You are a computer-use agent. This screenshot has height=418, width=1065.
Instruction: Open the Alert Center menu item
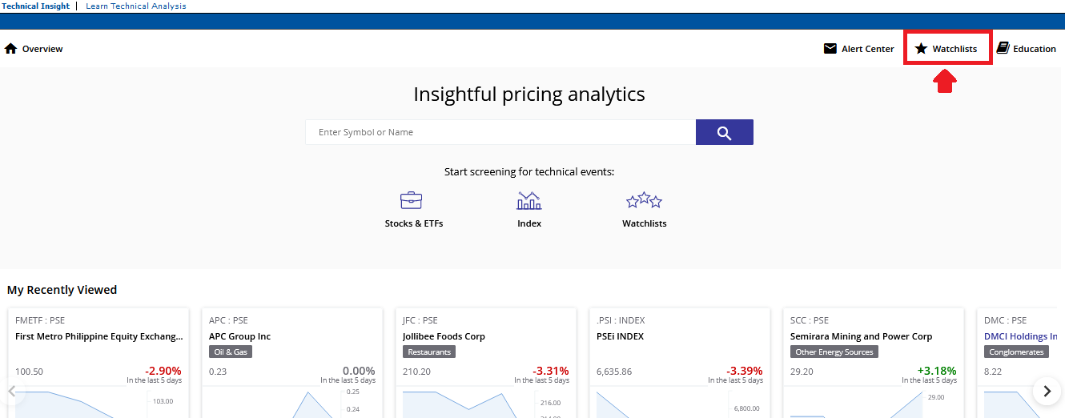(x=868, y=49)
